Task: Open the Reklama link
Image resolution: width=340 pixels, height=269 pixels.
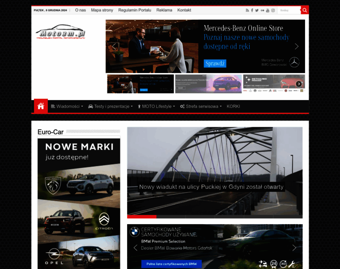Action: [164, 10]
